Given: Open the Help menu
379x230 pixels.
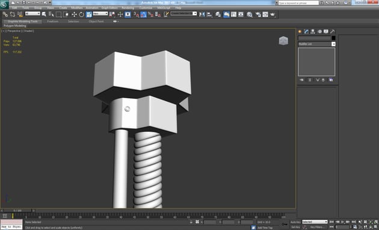Looking at the screenshot, I should click(x=178, y=8).
